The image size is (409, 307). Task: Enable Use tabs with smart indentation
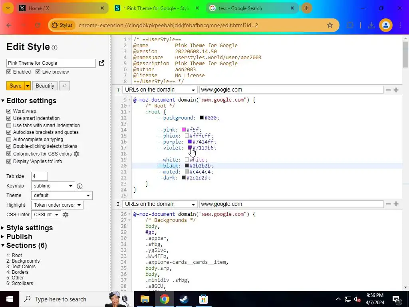pyautogui.click(x=9, y=125)
